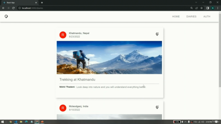Open the active Chrome window in taskbar
This screenshot has width=221, height=124.
pos(37,122)
